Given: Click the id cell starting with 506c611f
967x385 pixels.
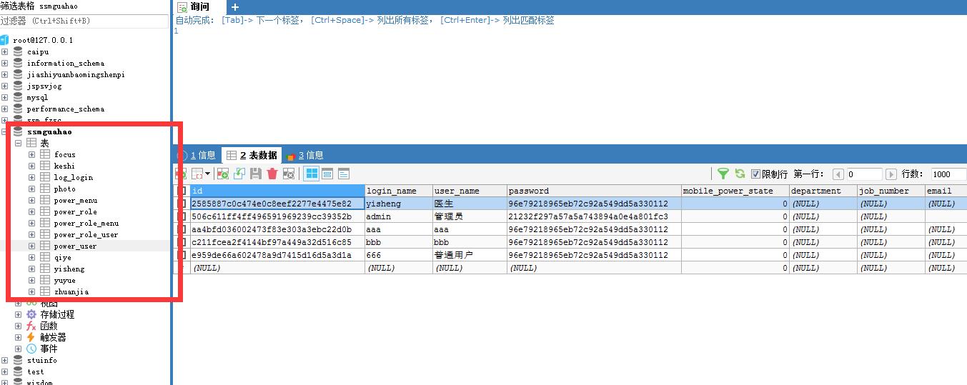Looking at the screenshot, I should [x=277, y=216].
